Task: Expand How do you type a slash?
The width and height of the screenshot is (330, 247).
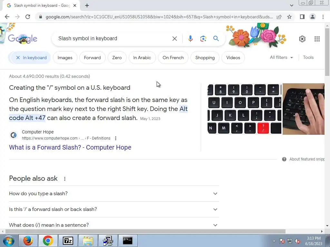Action: [114, 193]
